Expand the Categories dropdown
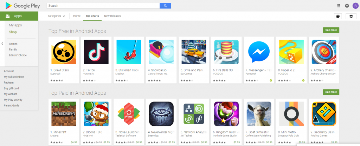 (57, 16)
